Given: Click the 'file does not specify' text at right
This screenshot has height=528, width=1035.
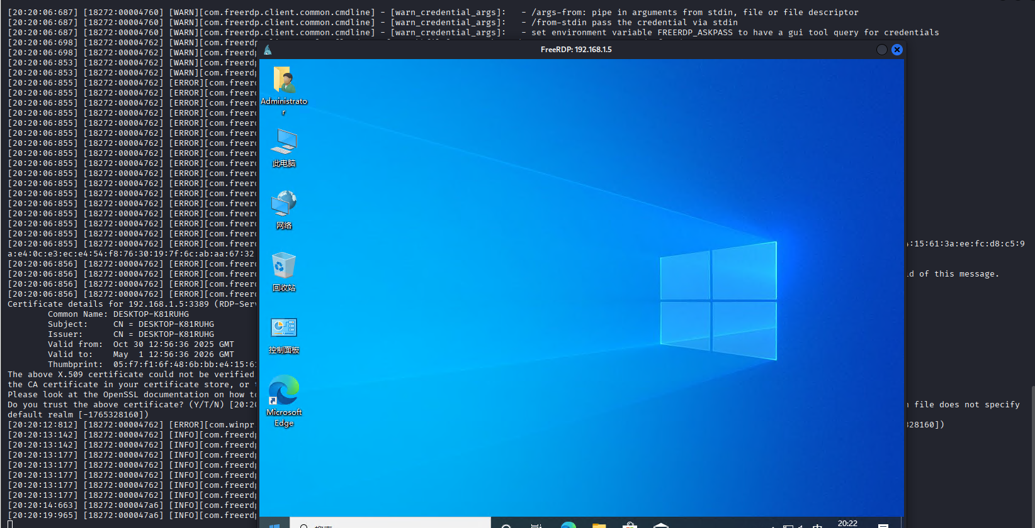Looking at the screenshot, I should (967, 404).
